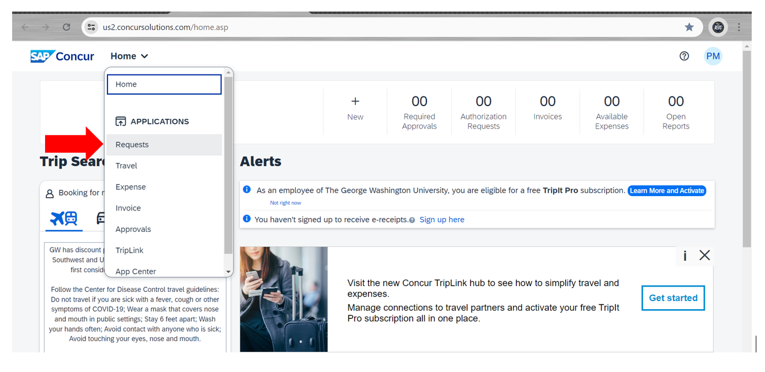This screenshot has height=372, width=765.
Task: Open Invoices count tile
Action: [548, 112]
